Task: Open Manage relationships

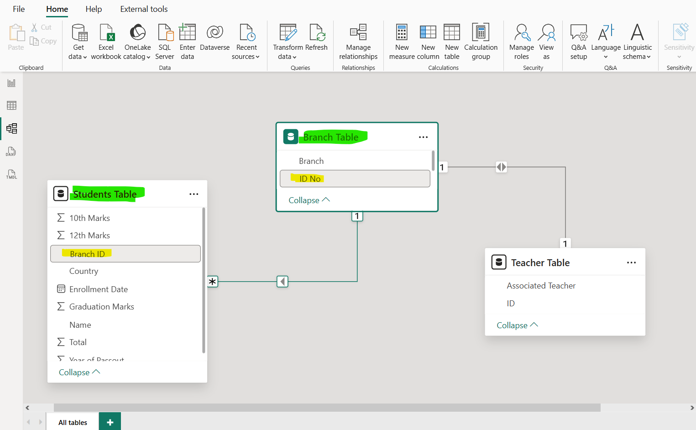Action: pos(358,41)
